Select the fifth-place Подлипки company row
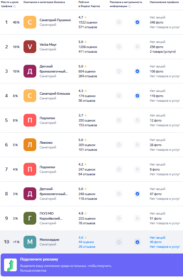 pos(91,120)
